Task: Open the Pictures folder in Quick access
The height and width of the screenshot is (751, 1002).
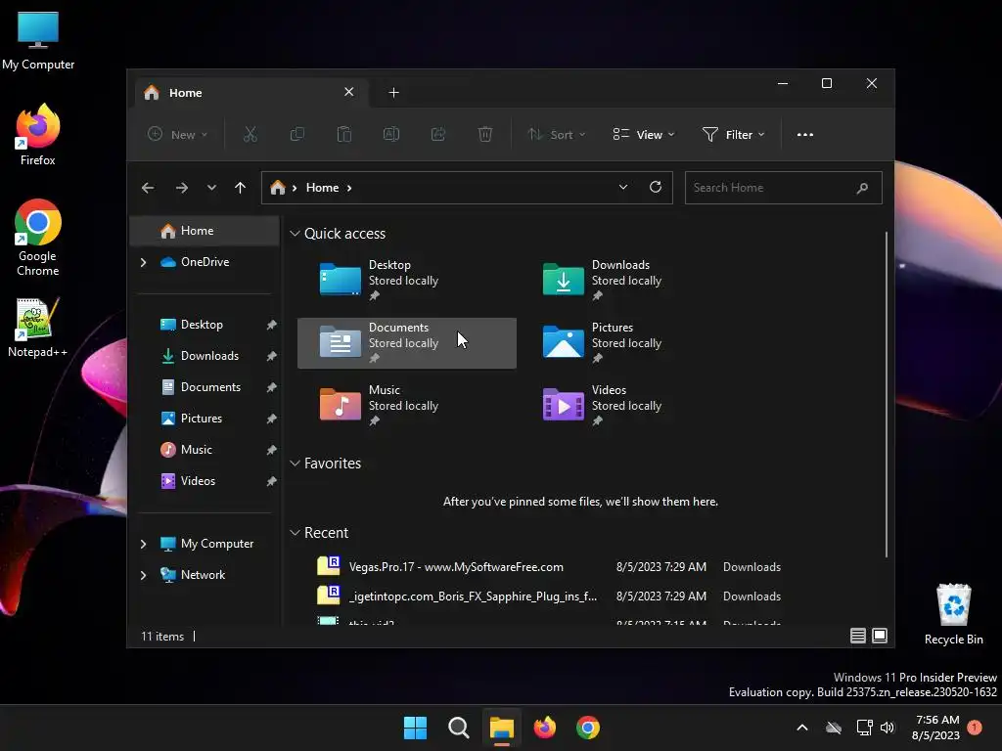Action: [630, 343]
